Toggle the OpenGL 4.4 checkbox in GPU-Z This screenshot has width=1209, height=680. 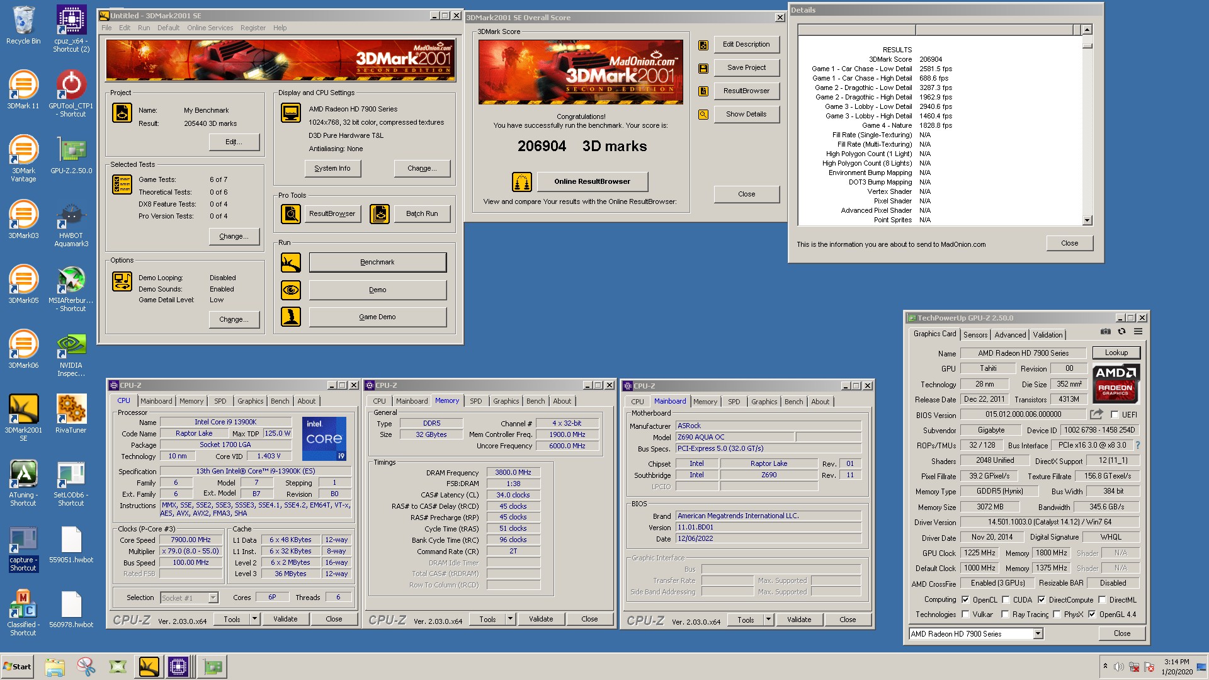click(1092, 615)
